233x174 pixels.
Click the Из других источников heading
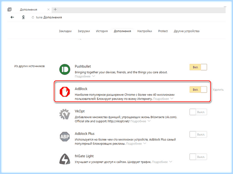coord(30,66)
